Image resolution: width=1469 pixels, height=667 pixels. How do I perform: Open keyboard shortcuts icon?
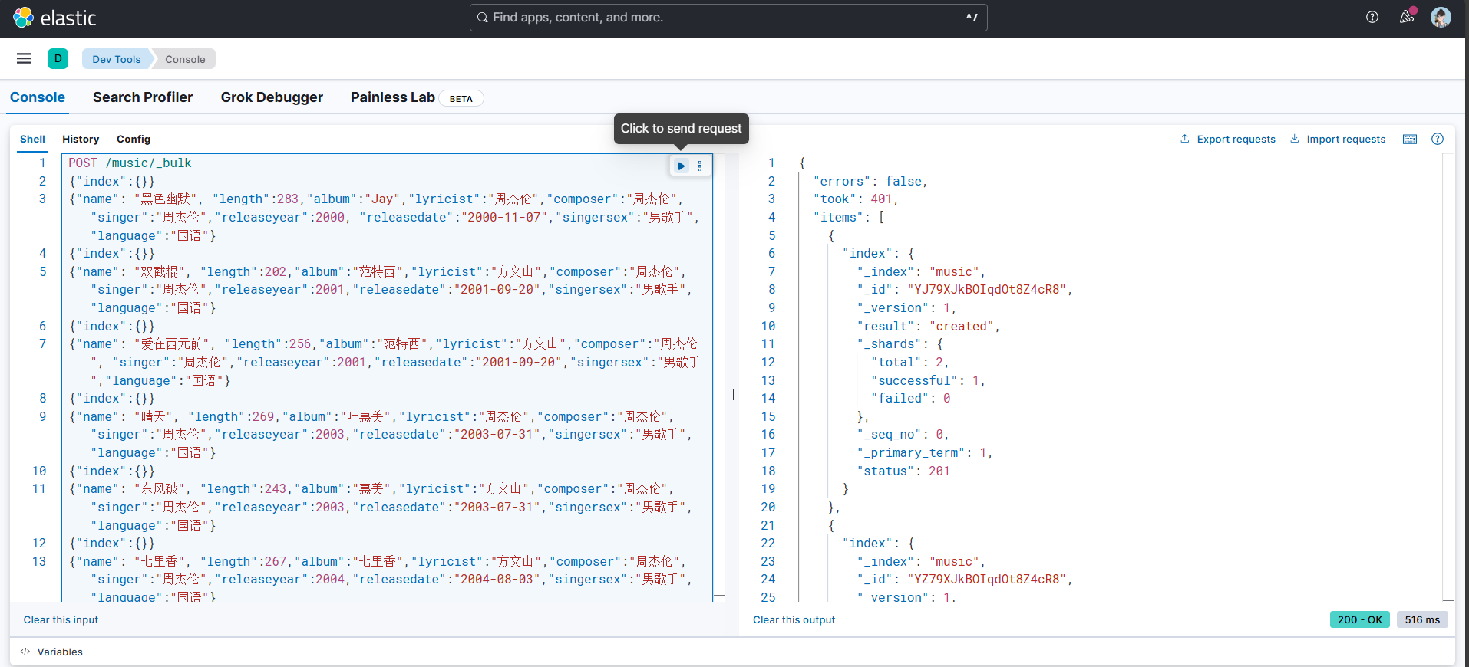(x=1410, y=139)
